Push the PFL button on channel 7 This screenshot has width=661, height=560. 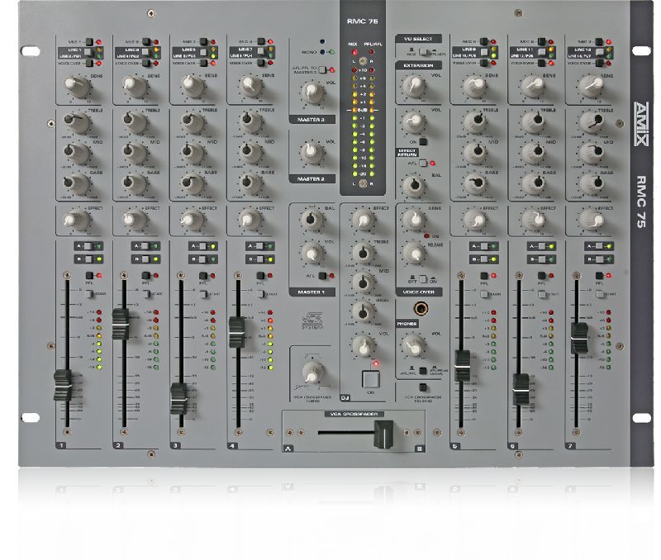tap(599, 276)
